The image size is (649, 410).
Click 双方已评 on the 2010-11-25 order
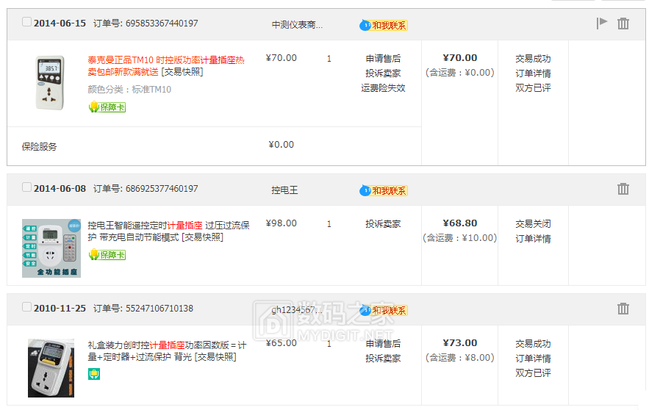coord(533,373)
